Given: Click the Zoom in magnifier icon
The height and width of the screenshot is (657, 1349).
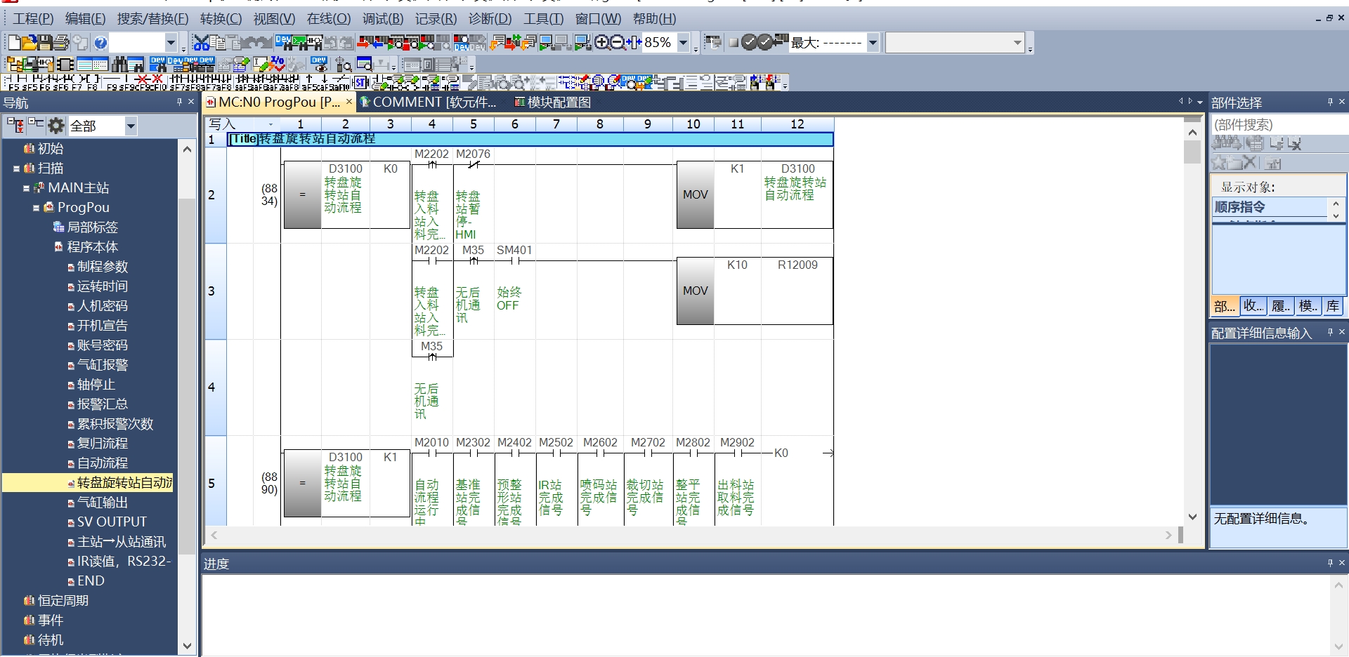Looking at the screenshot, I should click(x=601, y=43).
